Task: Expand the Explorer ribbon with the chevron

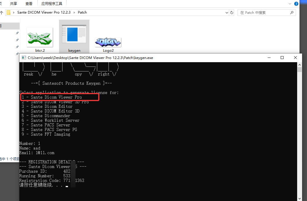Action: (x=290, y=4)
